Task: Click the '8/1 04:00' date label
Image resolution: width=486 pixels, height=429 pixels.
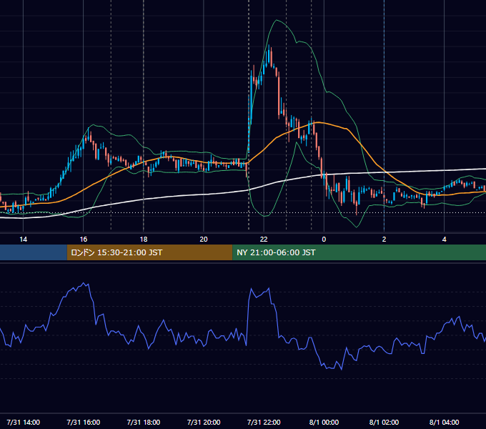Action: pyautogui.click(x=444, y=422)
